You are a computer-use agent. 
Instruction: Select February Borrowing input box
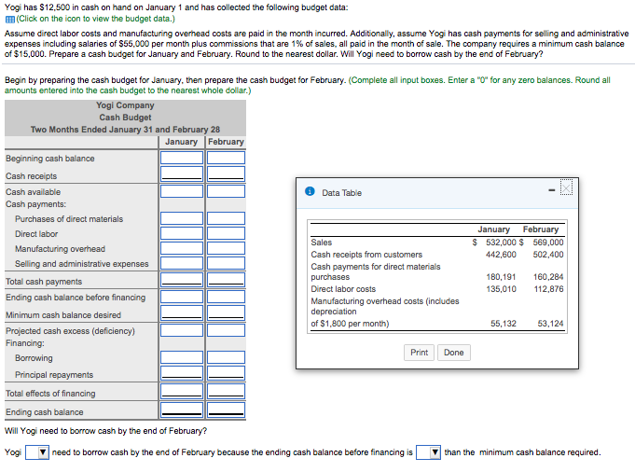click(x=226, y=357)
